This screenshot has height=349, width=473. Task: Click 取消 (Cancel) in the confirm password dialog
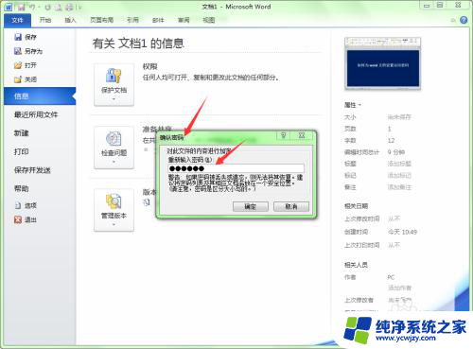291,207
